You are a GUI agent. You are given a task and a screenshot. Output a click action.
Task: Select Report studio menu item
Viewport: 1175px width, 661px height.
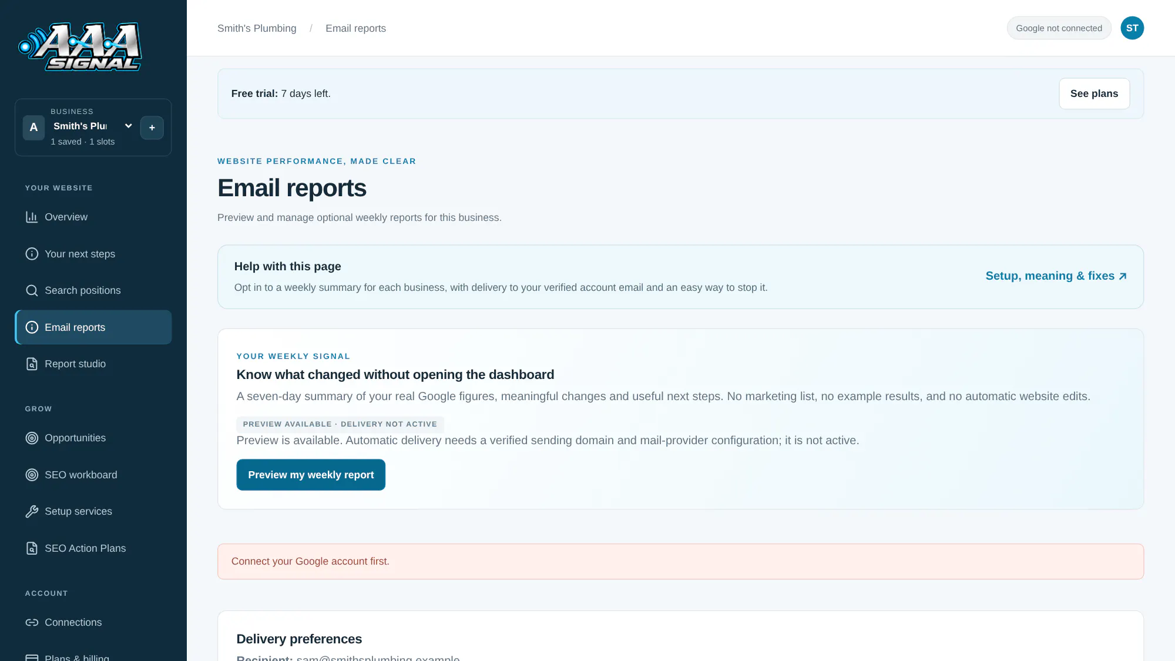point(93,364)
